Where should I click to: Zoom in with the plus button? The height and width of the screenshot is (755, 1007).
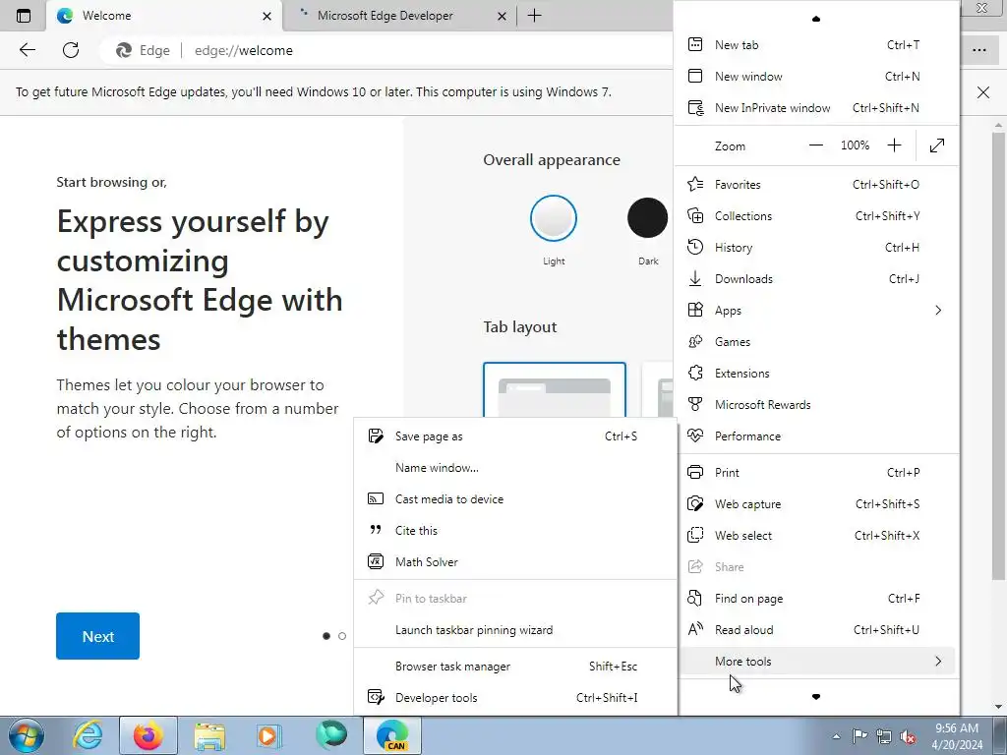tap(894, 145)
